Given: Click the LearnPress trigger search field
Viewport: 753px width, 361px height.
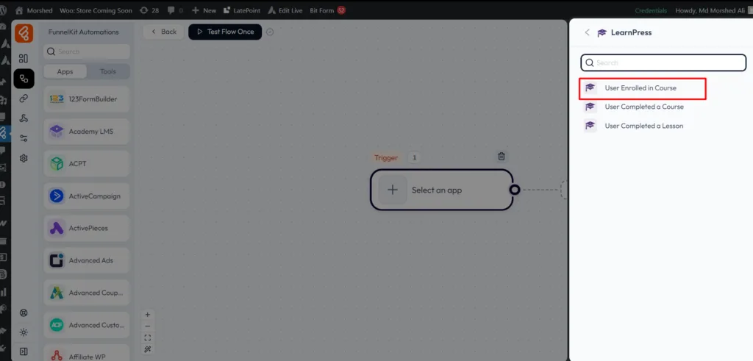Looking at the screenshot, I should click(x=663, y=63).
